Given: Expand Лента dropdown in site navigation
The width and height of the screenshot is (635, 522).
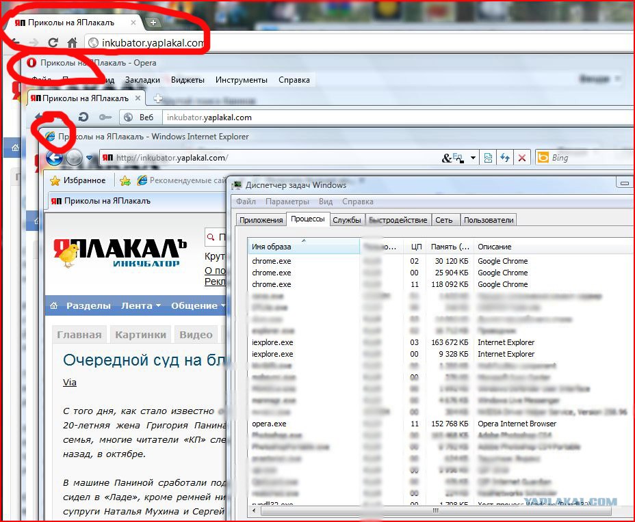Looking at the screenshot, I should coord(141,305).
